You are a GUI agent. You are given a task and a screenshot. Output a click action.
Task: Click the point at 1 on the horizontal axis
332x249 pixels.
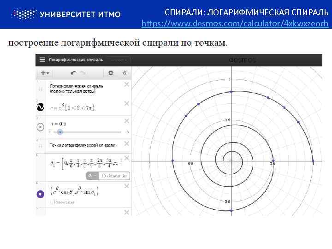coord(313,161)
